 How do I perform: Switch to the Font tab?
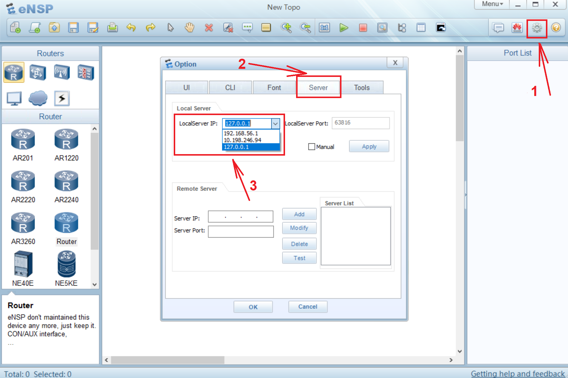(274, 88)
